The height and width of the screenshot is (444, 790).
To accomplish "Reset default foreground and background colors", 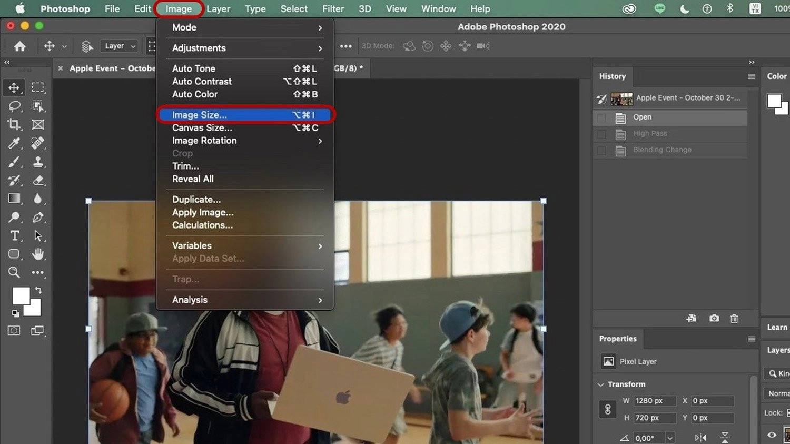I will [x=15, y=313].
